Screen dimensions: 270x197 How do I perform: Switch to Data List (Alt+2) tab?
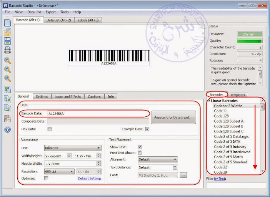coord(59,20)
